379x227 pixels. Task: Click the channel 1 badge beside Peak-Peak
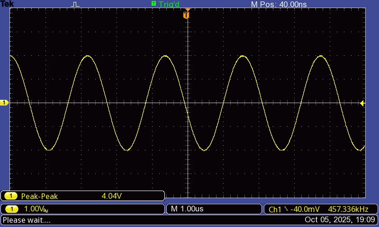pos(11,196)
